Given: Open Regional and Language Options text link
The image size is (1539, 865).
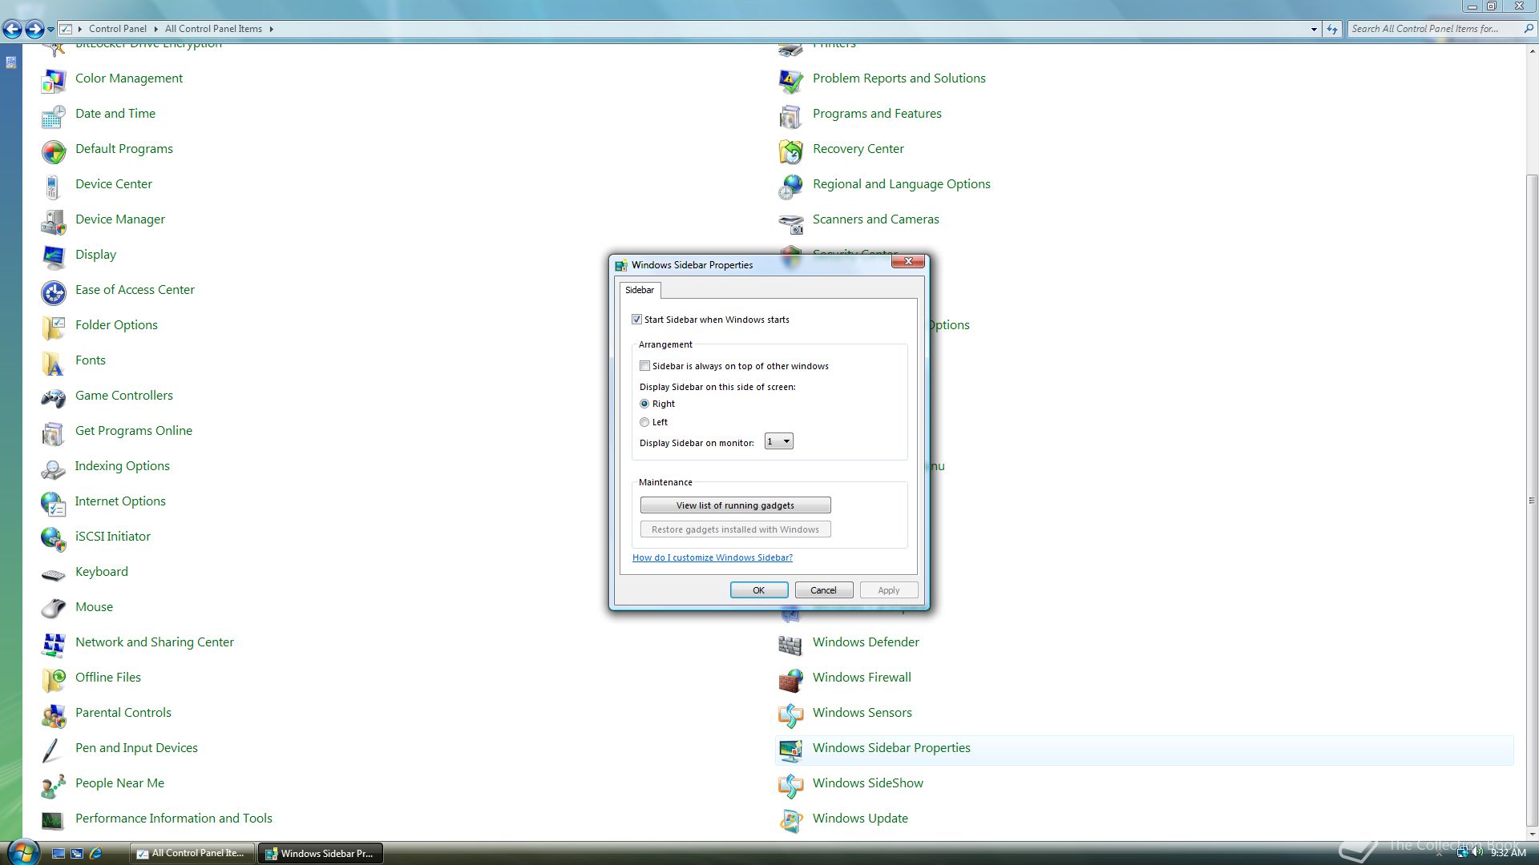Looking at the screenshot, I should (x=902, y=184).
